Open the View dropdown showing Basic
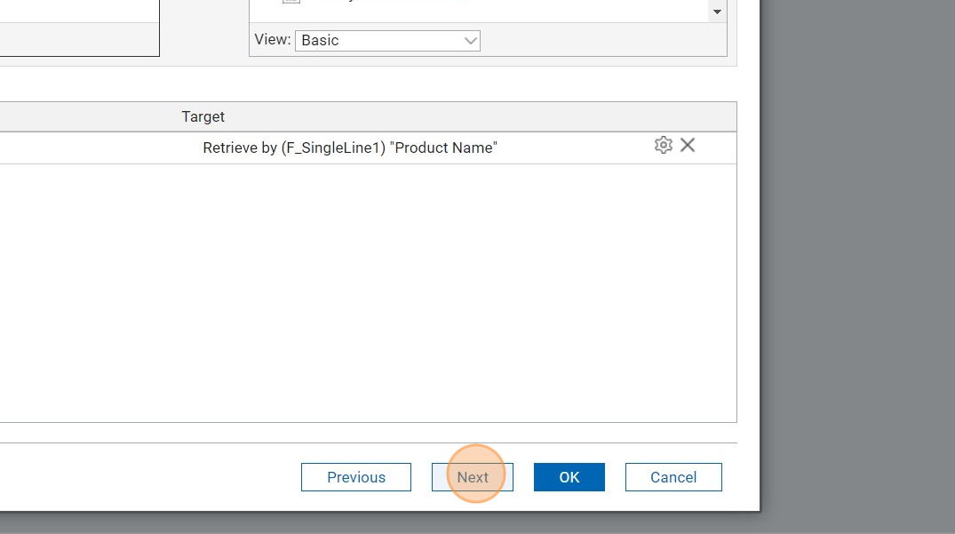The image size is (955, 534). [387, 40]
